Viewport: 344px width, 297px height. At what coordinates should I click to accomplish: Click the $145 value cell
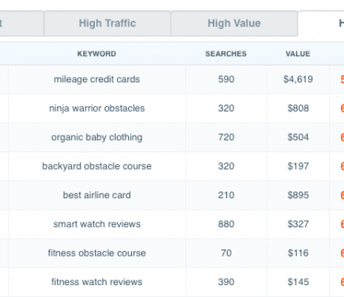pos(298,282)
